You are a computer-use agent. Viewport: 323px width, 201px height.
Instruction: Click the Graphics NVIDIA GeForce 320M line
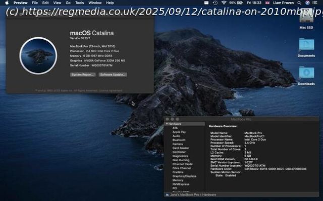(97, 61)
